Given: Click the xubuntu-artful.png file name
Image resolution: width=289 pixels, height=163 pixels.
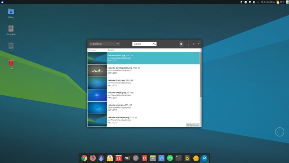Looking at the screenshot, I should click(x=116, y=55).
